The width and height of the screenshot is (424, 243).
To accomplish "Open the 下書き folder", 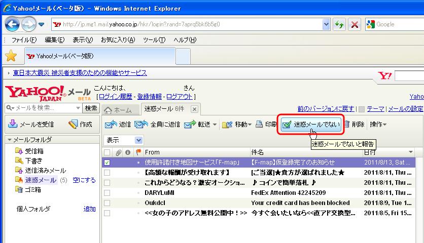I will [x=29, y=160].
